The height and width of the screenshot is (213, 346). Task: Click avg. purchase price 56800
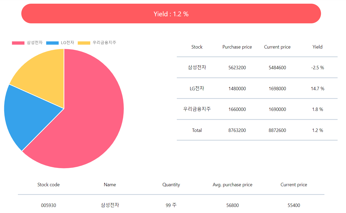pyautogui.click(x=232, y=205)
